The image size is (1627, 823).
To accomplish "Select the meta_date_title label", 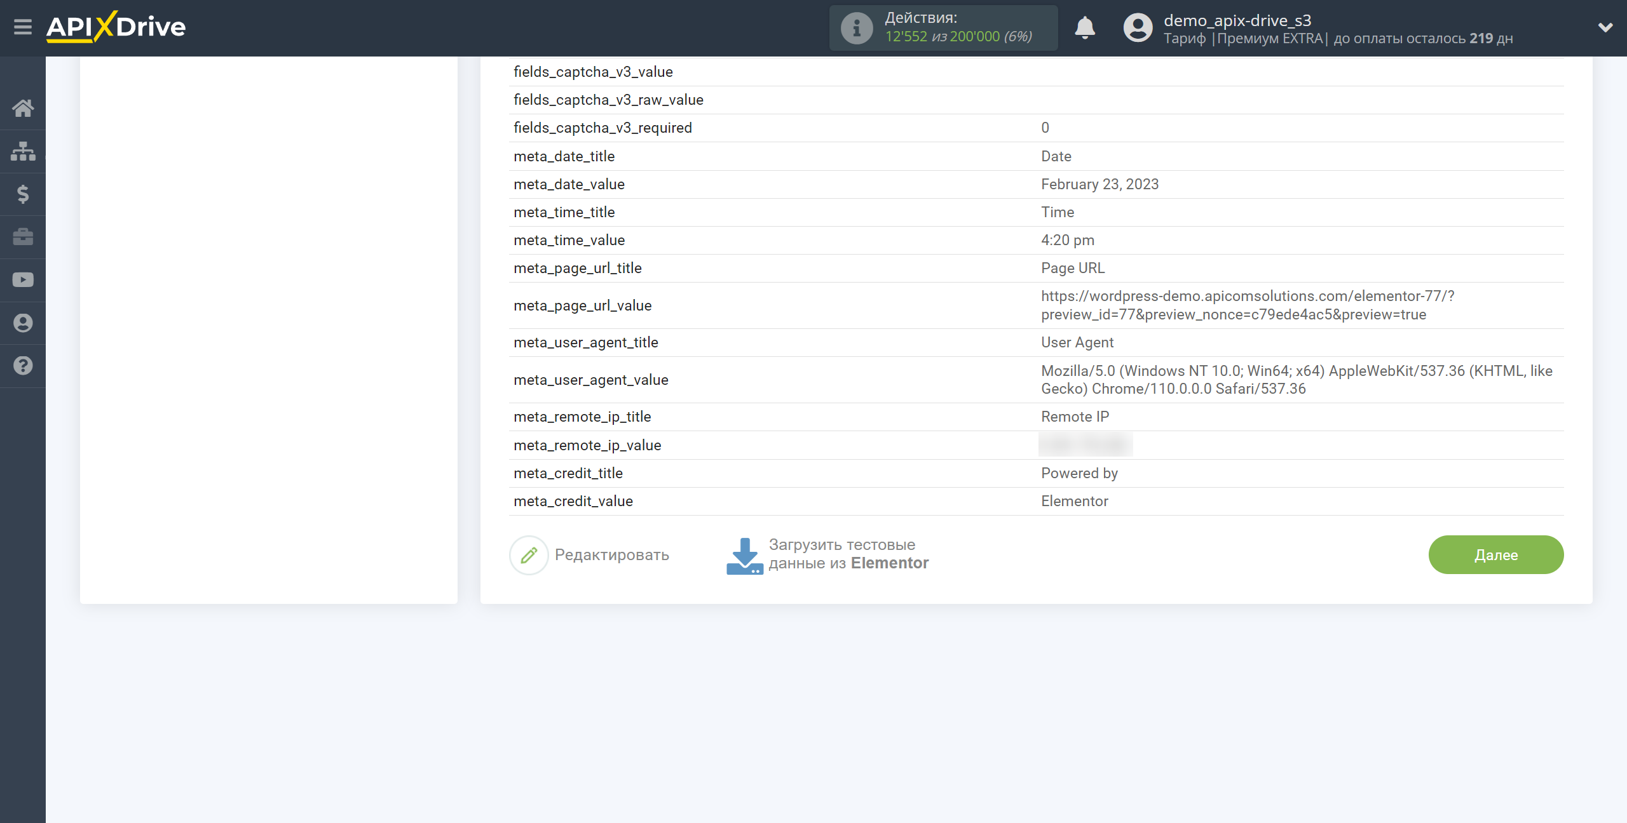I will pyautogui.click(x=564, y=156).
